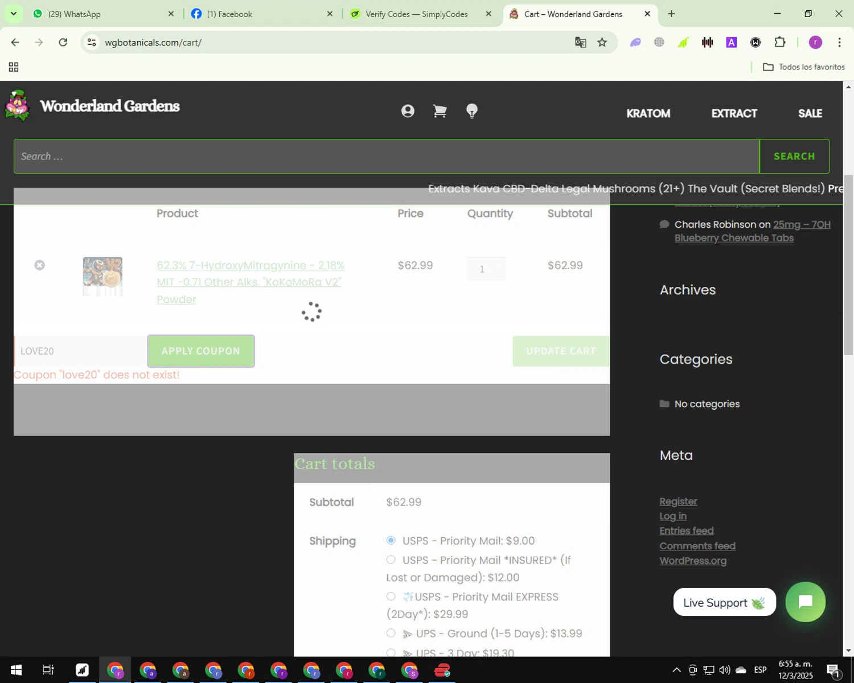Viewport: 854px width, 683px height.
Task: Select USPS Priority Mail $9.00 shipping
Action: (391, 540)
